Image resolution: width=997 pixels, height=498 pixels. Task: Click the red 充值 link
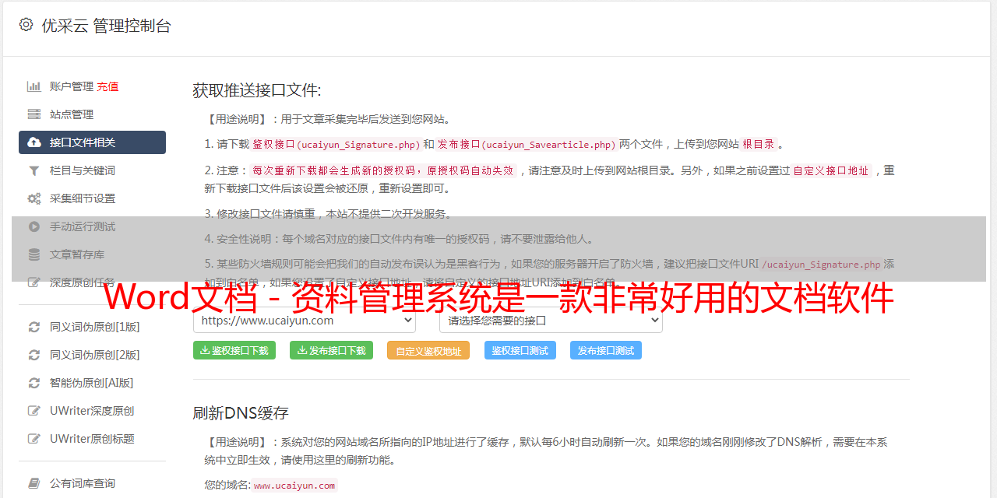pyautogui.click(x=107, y=86)
